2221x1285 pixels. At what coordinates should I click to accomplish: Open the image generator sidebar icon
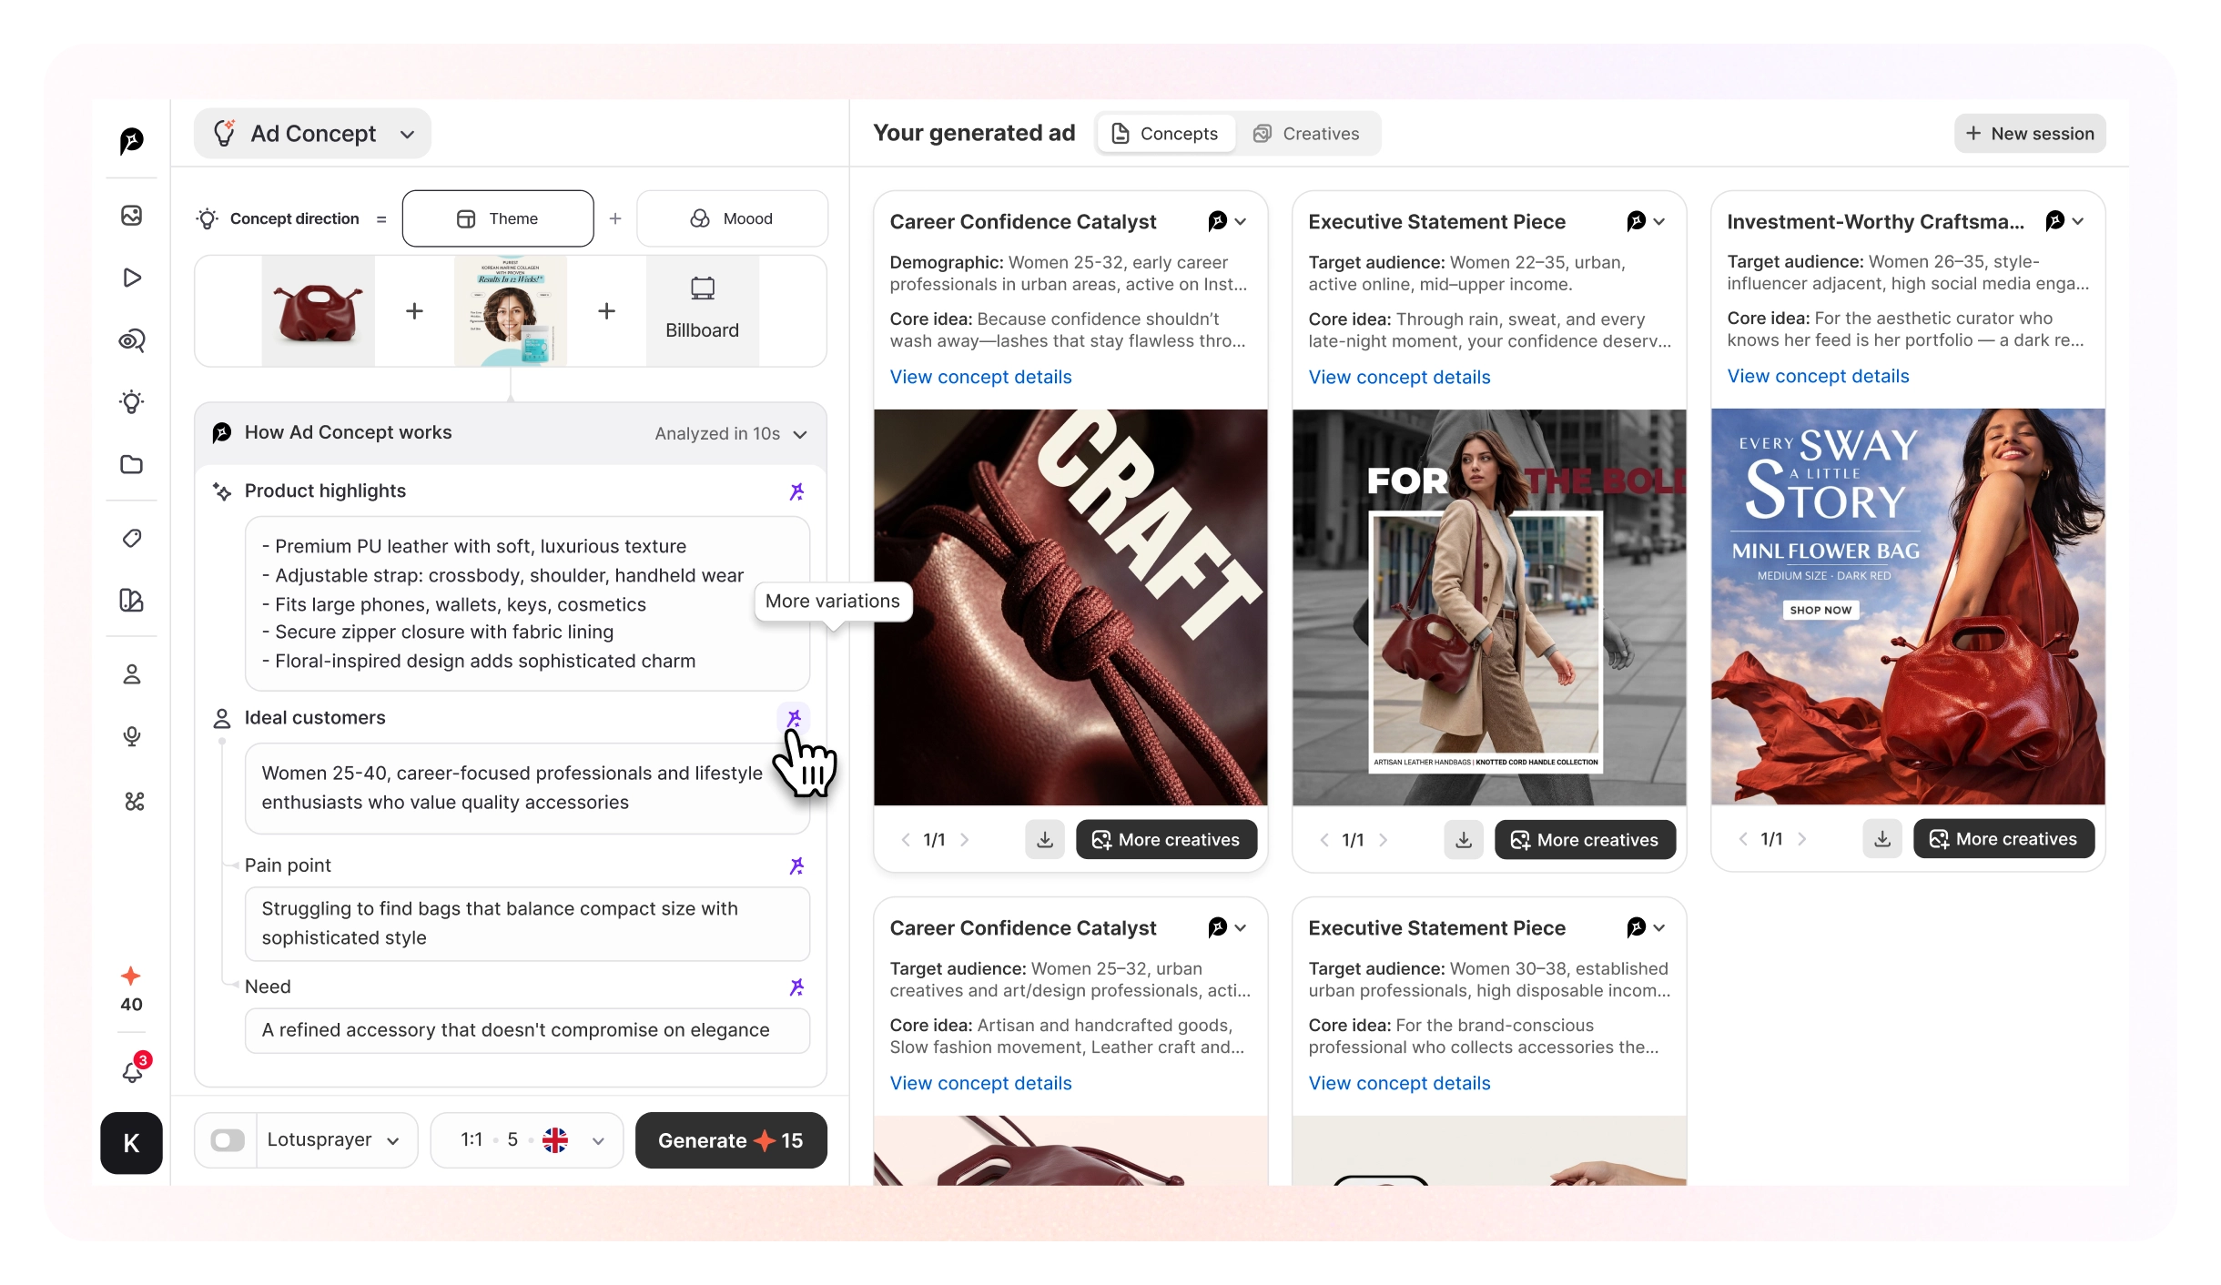coord(132,216)
